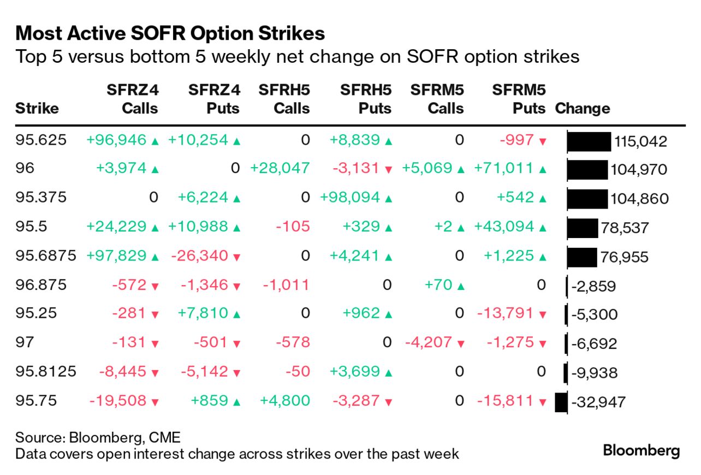Click the black bar for 115,042

point(589,141)
